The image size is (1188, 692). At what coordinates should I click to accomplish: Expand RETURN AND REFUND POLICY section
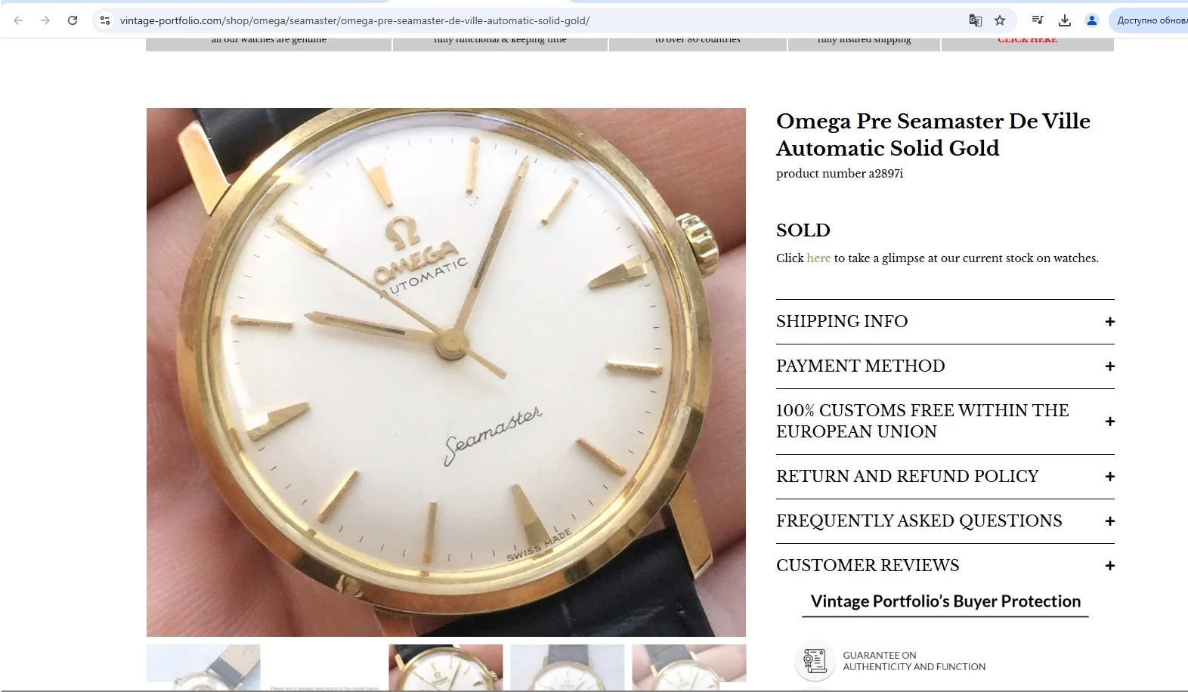coord(945,477)
